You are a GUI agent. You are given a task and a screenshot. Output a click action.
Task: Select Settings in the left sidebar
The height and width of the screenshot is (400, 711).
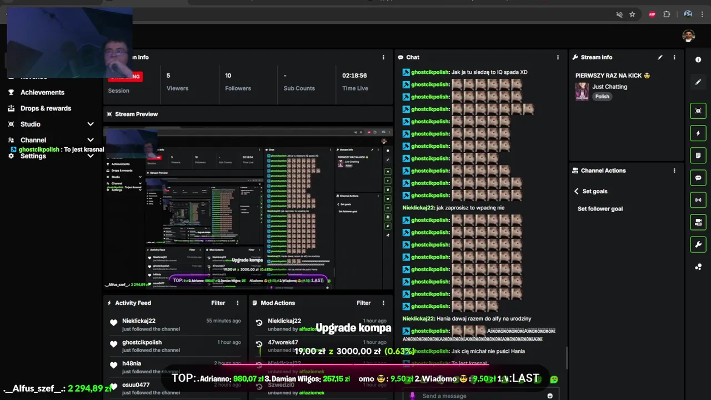point(33,156)
